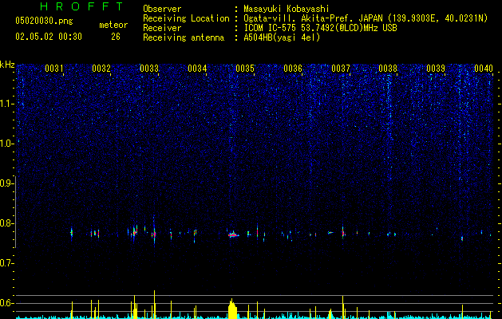The width and height of the screenshot is (502, 319).
Task: Click the 0.8 frequency axis label
Action: (x=6, y=223)
